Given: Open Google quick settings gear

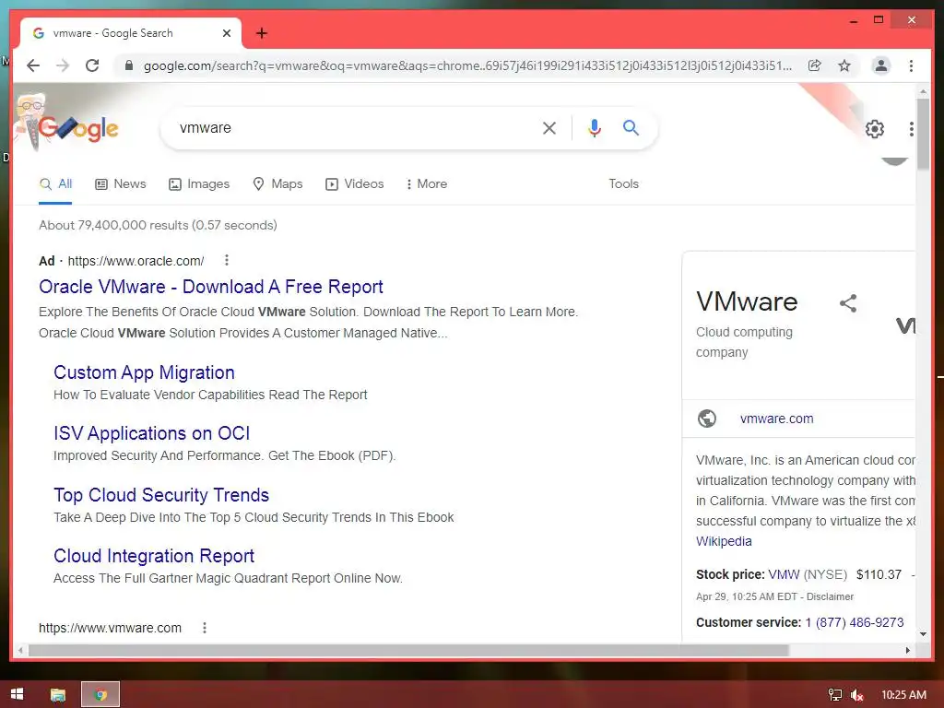Looking at the screenshot, I should click(x=874, y=128).
